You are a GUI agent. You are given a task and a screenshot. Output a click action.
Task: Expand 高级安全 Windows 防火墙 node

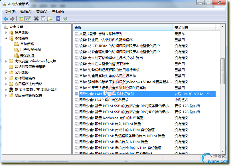coord(7,61)
